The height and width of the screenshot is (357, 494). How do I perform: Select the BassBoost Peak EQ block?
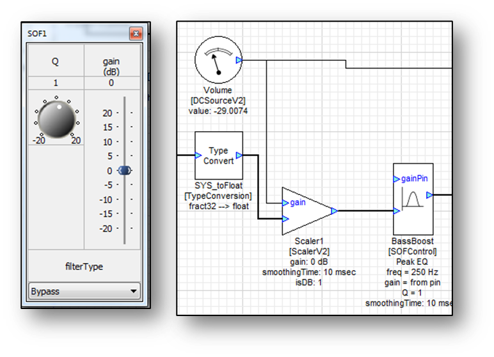[413, 198]
